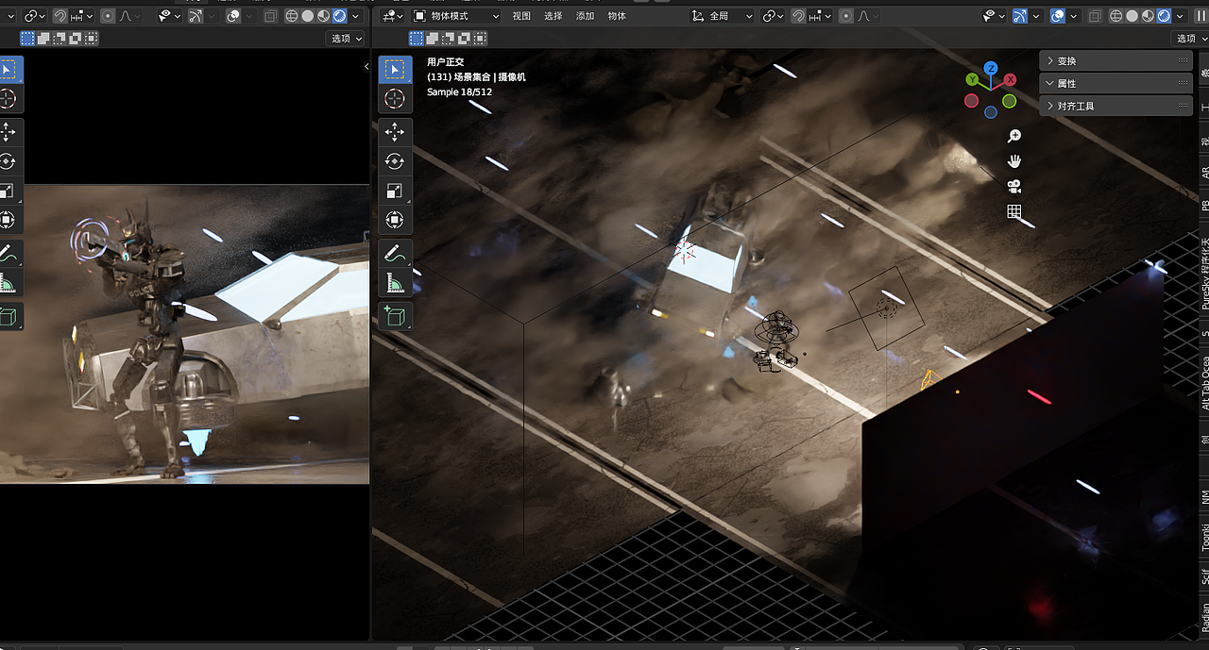Select the Box Select tool in right viewport toolbar
The width and height of the screenshot is (1209, 650).
click(395, 69)
